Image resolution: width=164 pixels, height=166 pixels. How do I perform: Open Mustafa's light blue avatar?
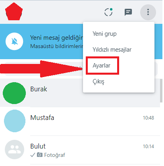click(x=15, y=121)
